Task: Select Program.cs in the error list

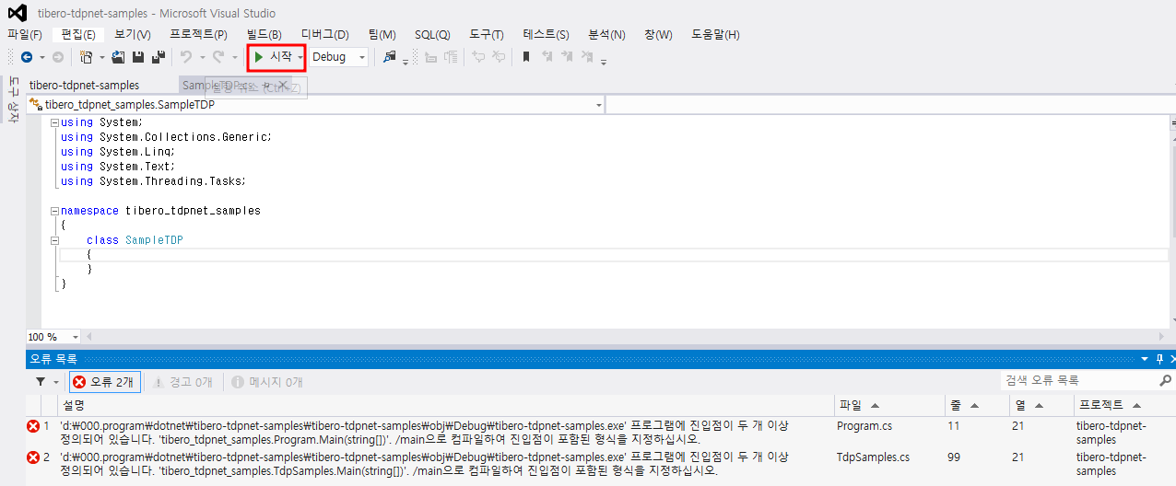Action: tap(864, 426)
